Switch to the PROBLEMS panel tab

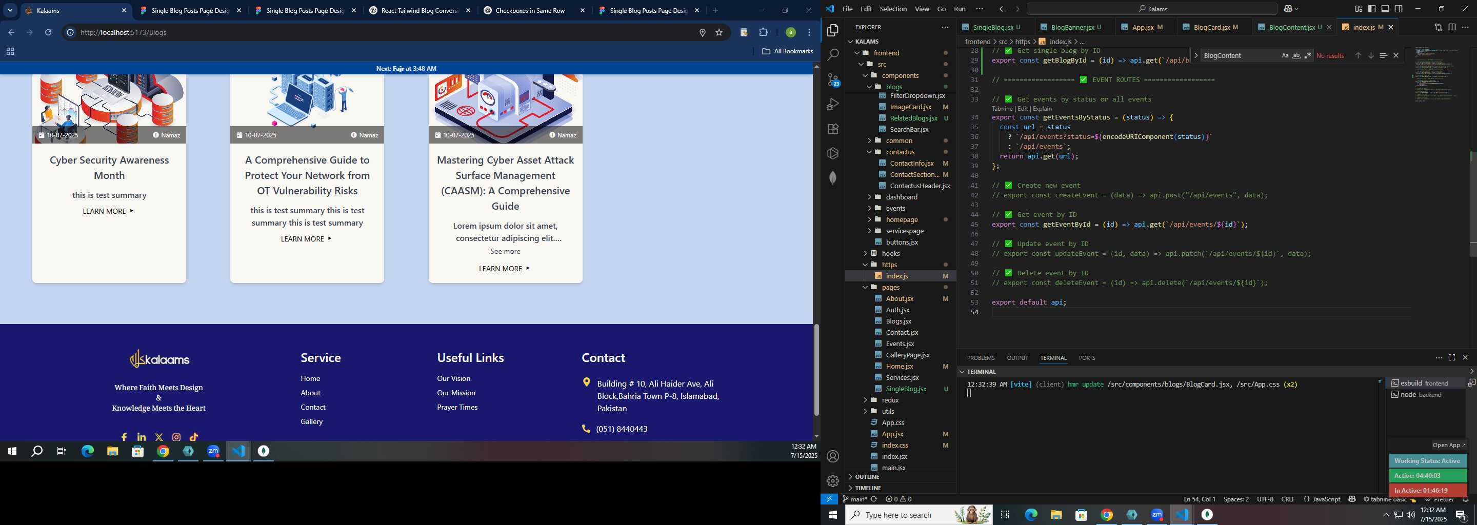pyautogui.click(x=981, y=358)
